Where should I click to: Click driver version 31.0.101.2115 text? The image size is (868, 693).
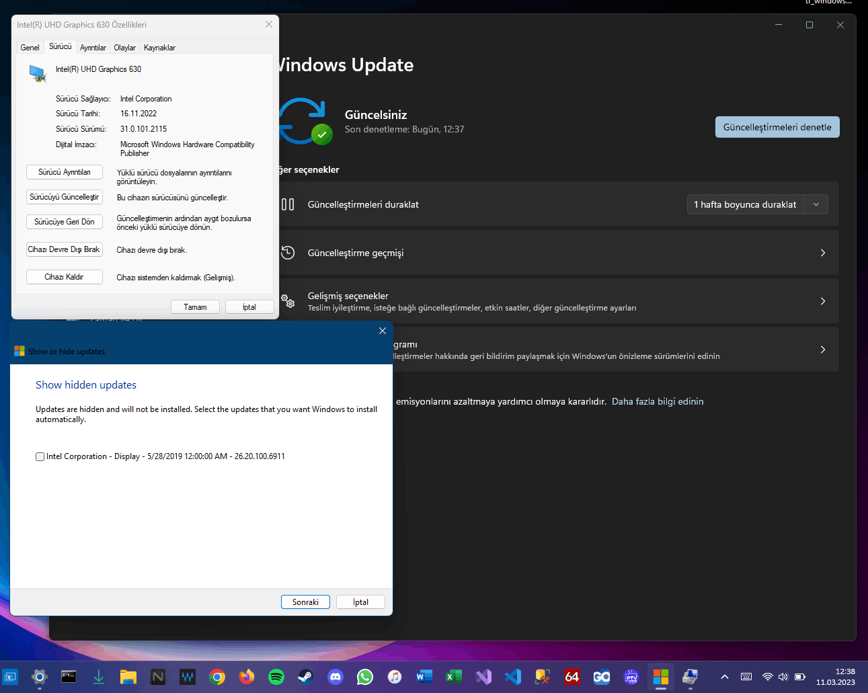[143, 129]
